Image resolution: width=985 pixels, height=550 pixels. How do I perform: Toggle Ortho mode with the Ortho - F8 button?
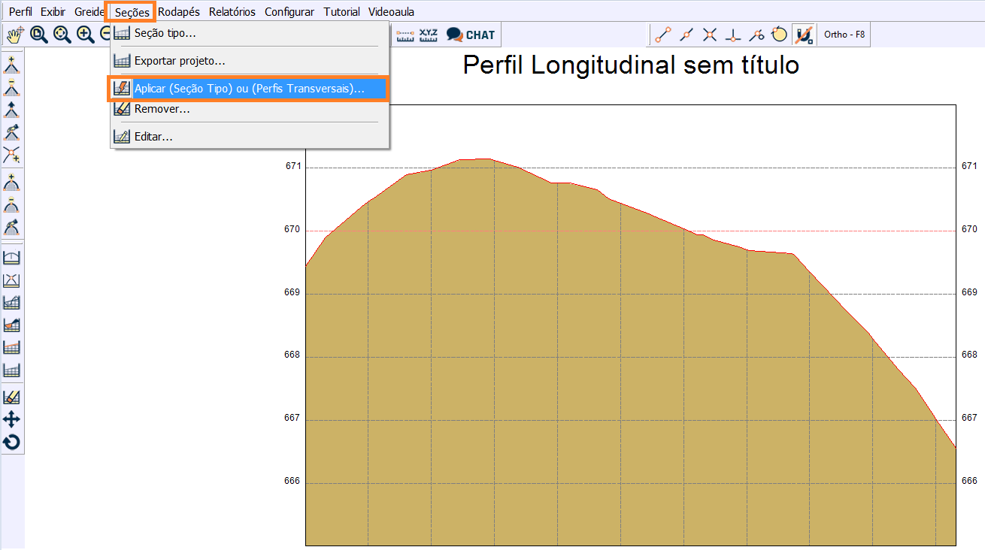click(x=843, y=34)
